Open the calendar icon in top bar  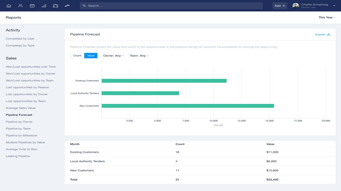32,6
